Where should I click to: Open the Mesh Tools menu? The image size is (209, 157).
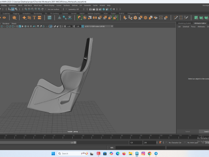[x=38, y=5]
